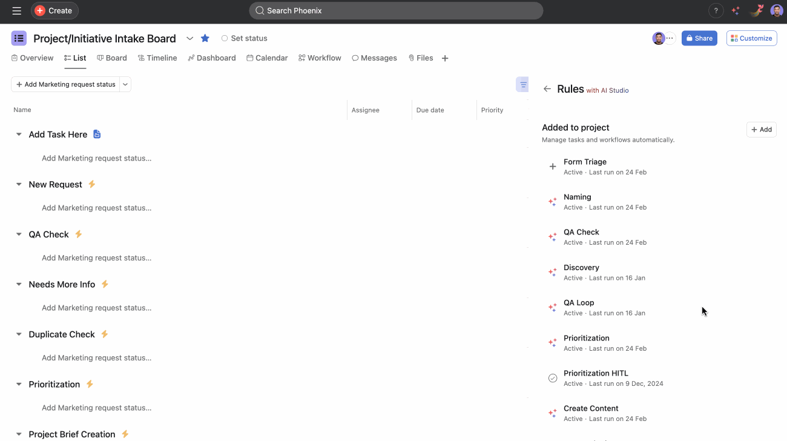This screenshot has height=441, width=787.
Task: Star the Project/Initiative Intake Board as favorite
Action: tap(205, 38)
